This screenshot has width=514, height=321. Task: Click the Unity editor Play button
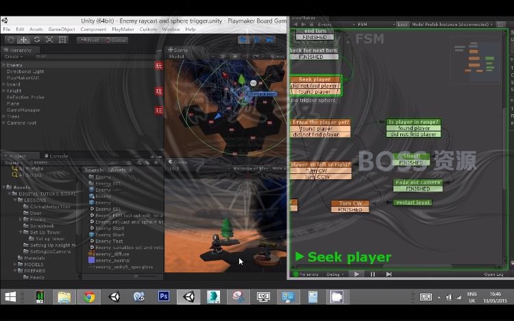pos(243,40)
